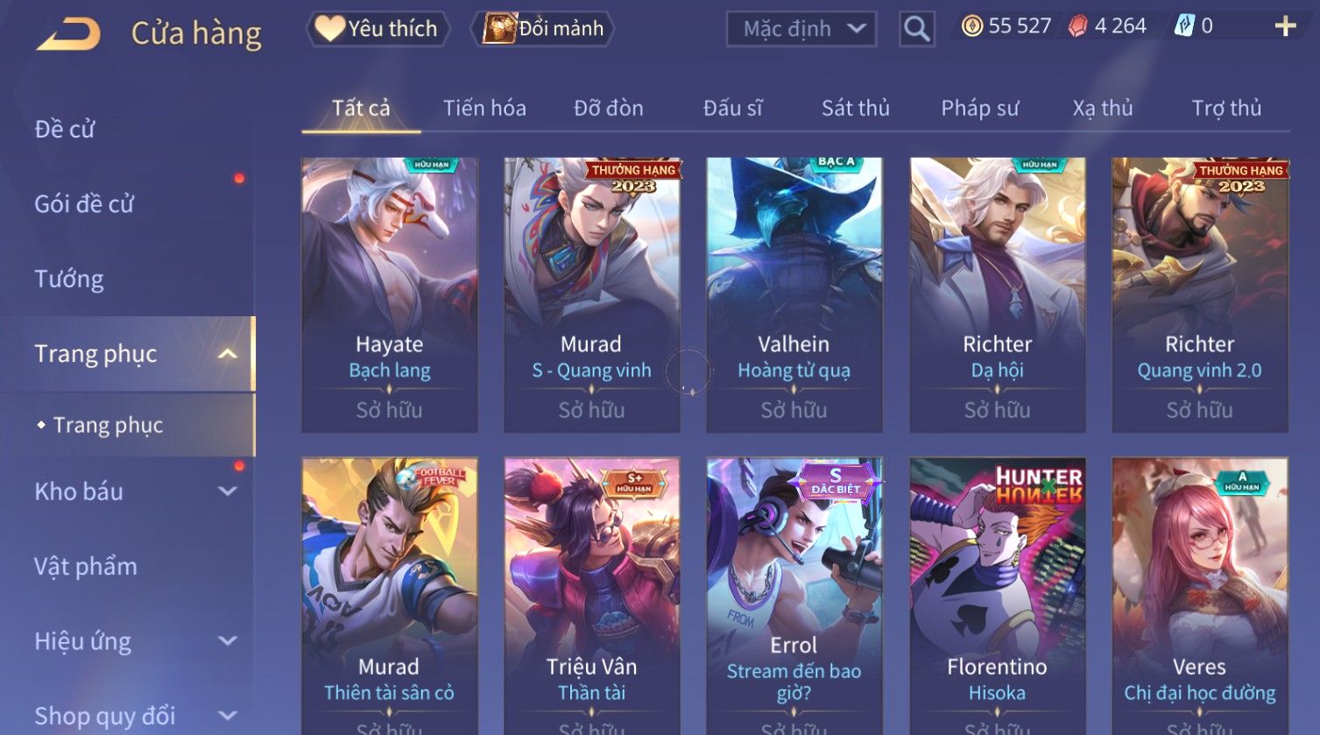Open the search magnifier icon
1320x735 pixels.
(916, 29)
